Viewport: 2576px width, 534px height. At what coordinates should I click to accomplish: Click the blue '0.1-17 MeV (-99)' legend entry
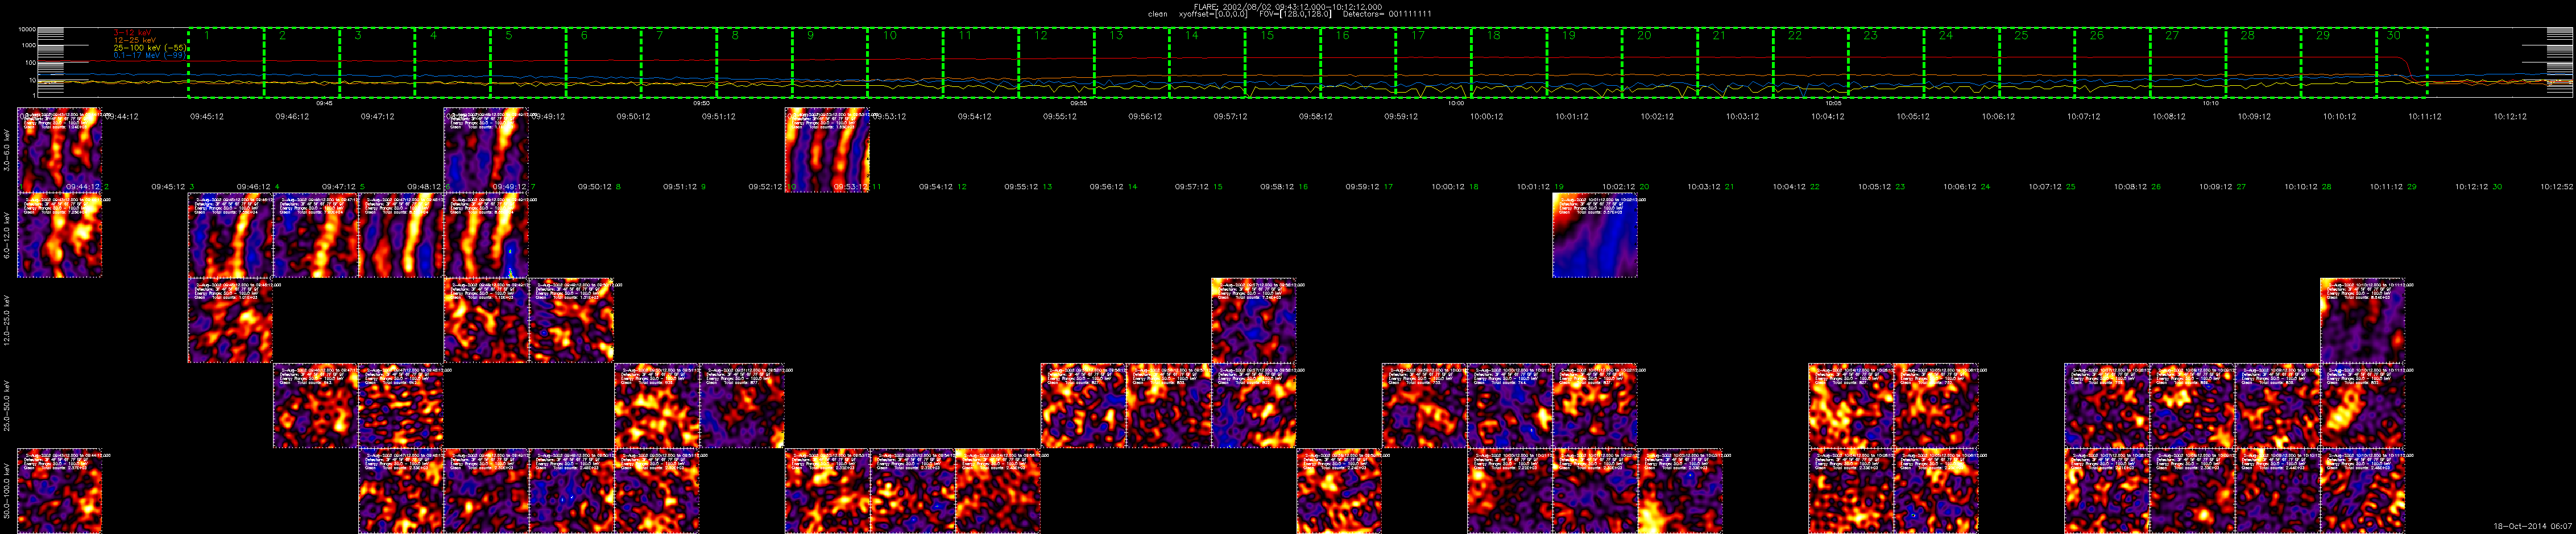tap(150, 55)
